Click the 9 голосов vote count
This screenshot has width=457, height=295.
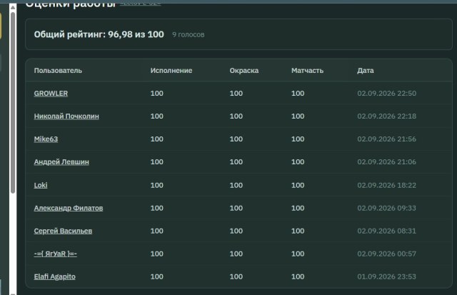click(x=189, y=35)
